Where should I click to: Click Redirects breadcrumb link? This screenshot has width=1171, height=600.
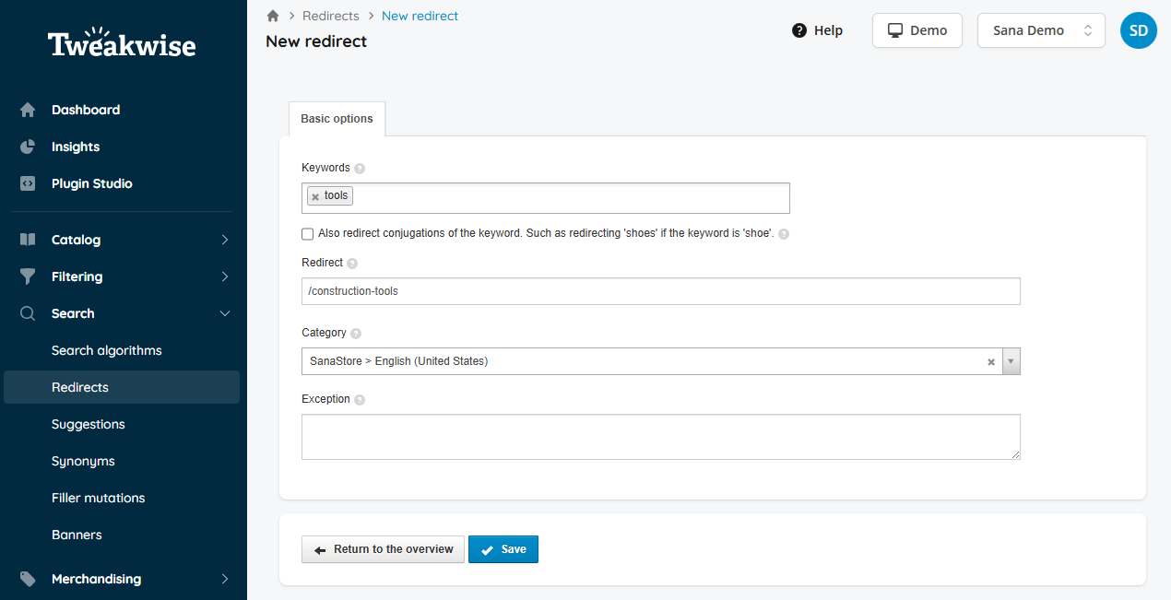coord(331,16)
